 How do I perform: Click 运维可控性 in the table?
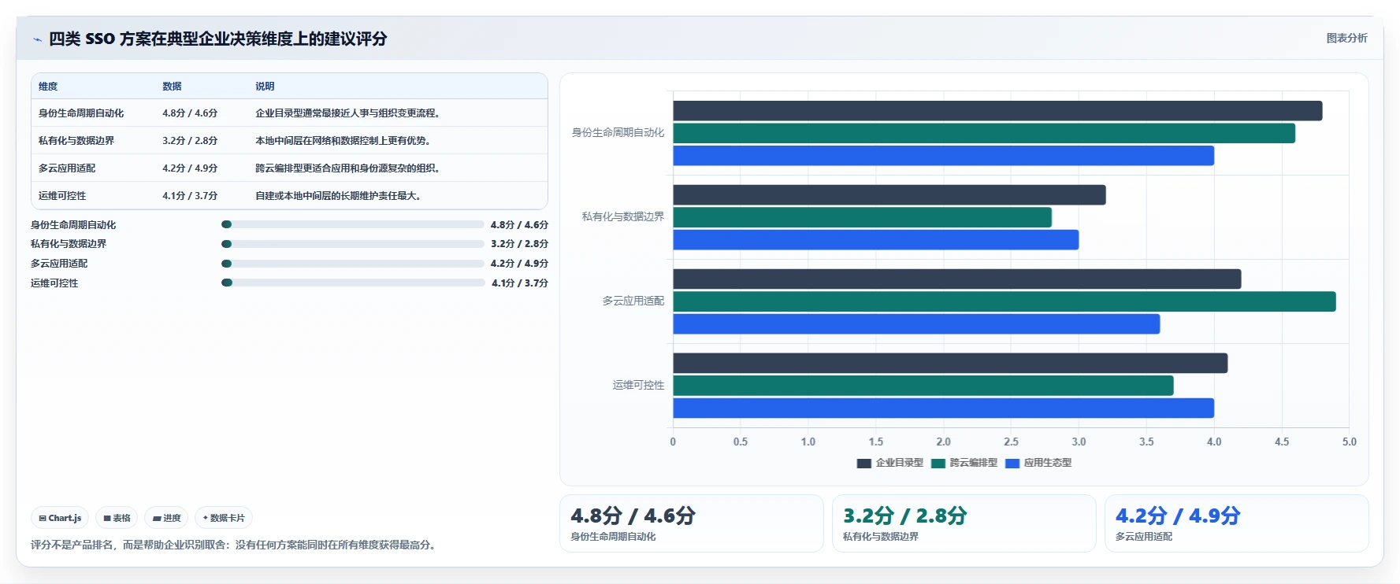pos(62,196)
